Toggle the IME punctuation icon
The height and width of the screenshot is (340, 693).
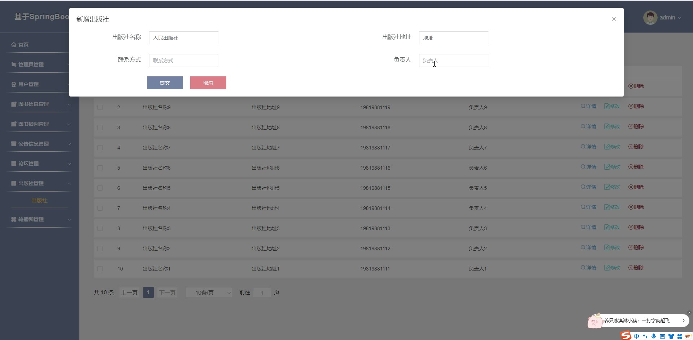pos(645,336)
